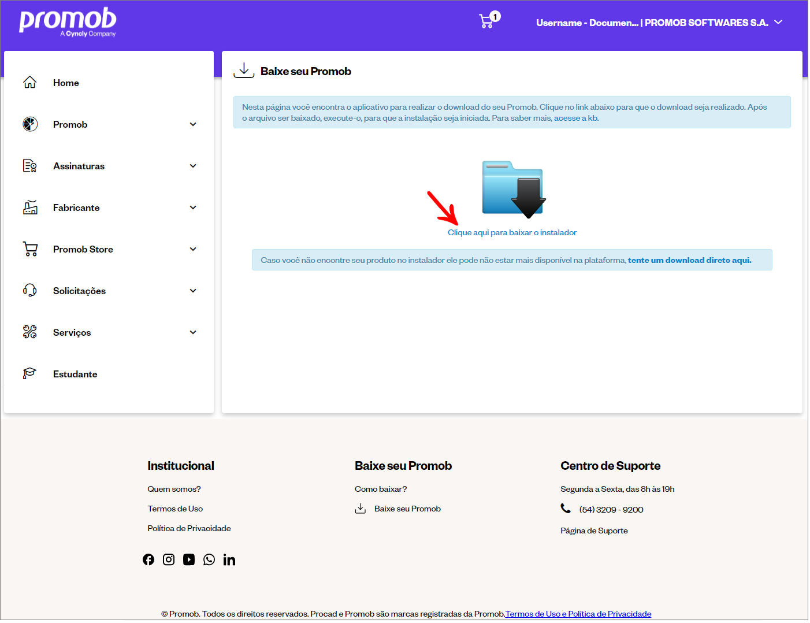Click 'Clique aqui para baixar o instalador' link
Screen dimensions: 810x623
tap(512, 232)
